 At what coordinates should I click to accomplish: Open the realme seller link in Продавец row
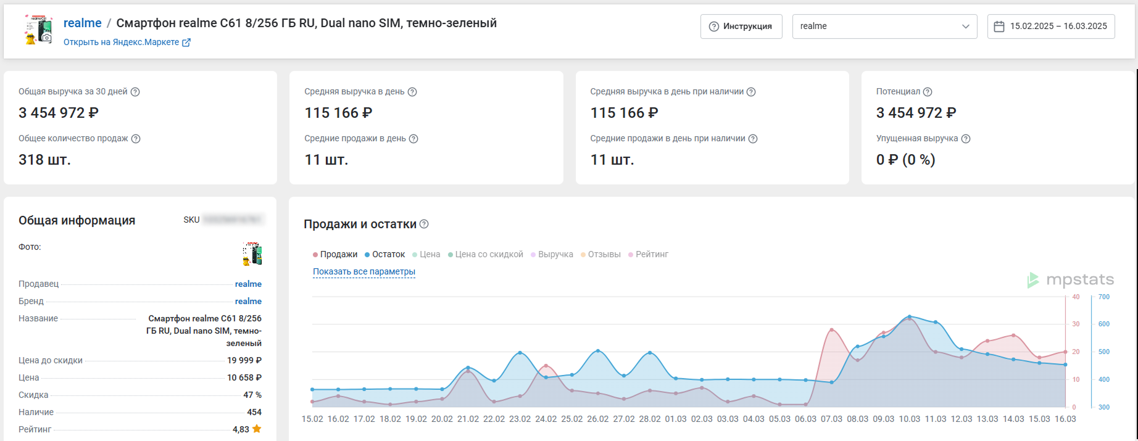click(x=248, y=284)
